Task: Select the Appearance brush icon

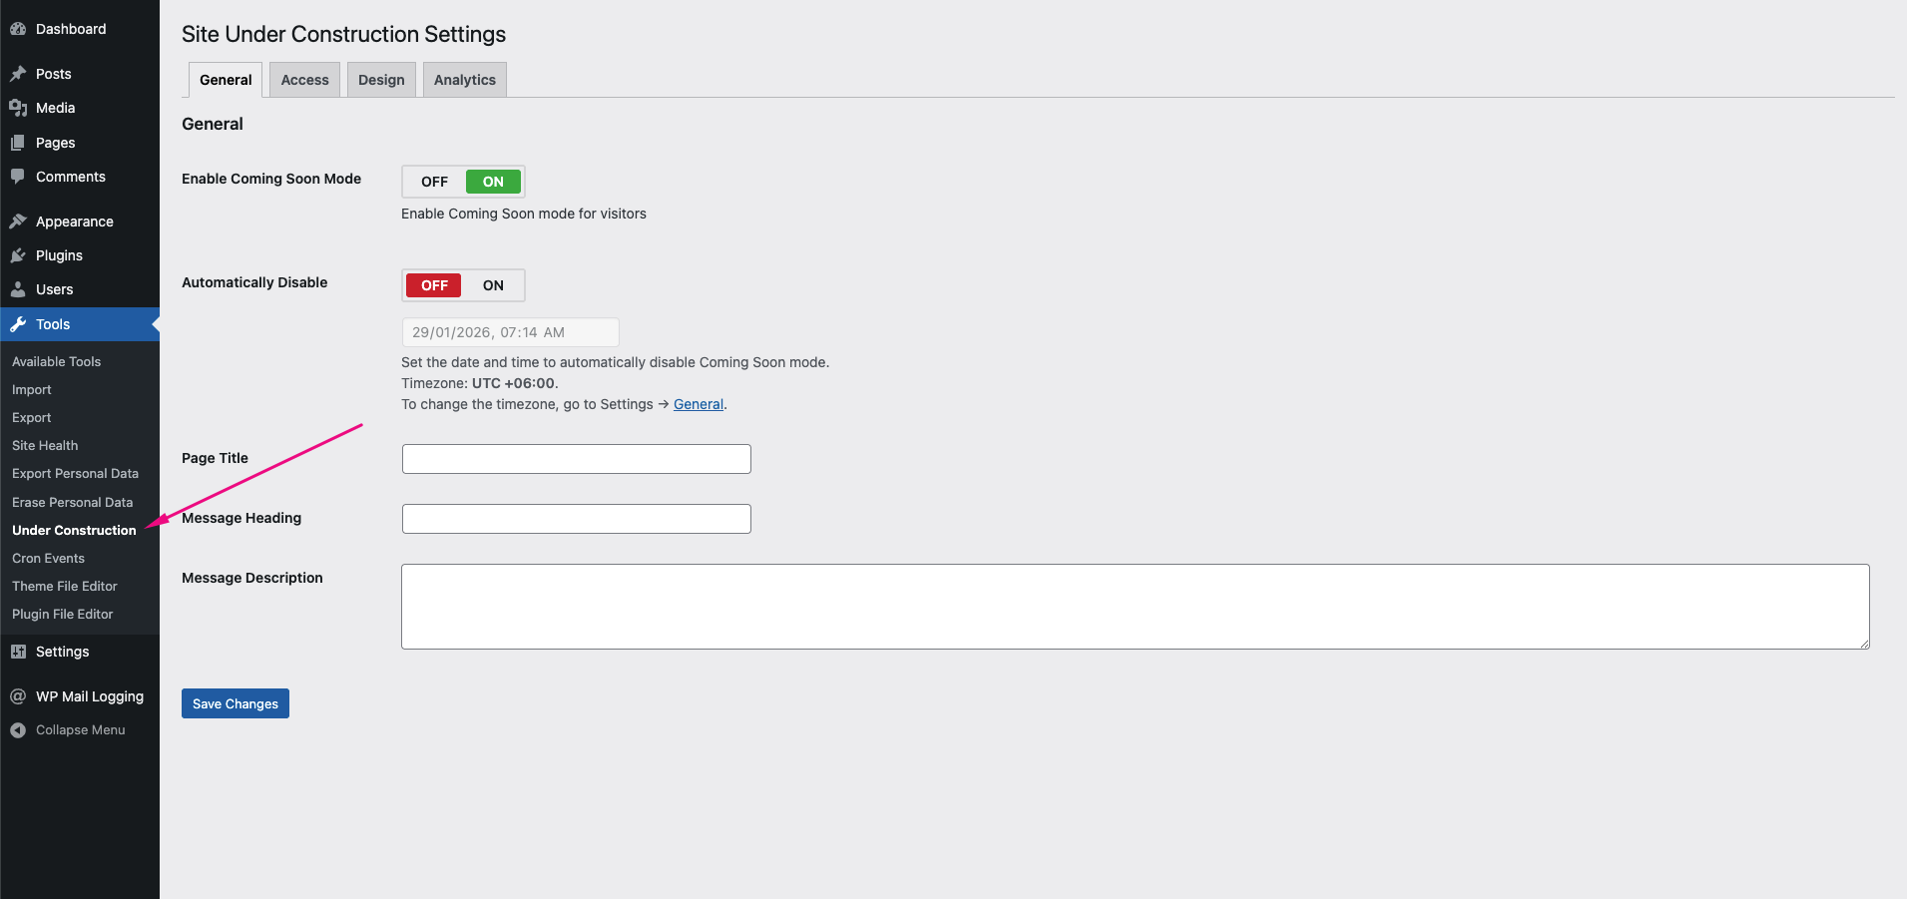Action: click(19, 221)
